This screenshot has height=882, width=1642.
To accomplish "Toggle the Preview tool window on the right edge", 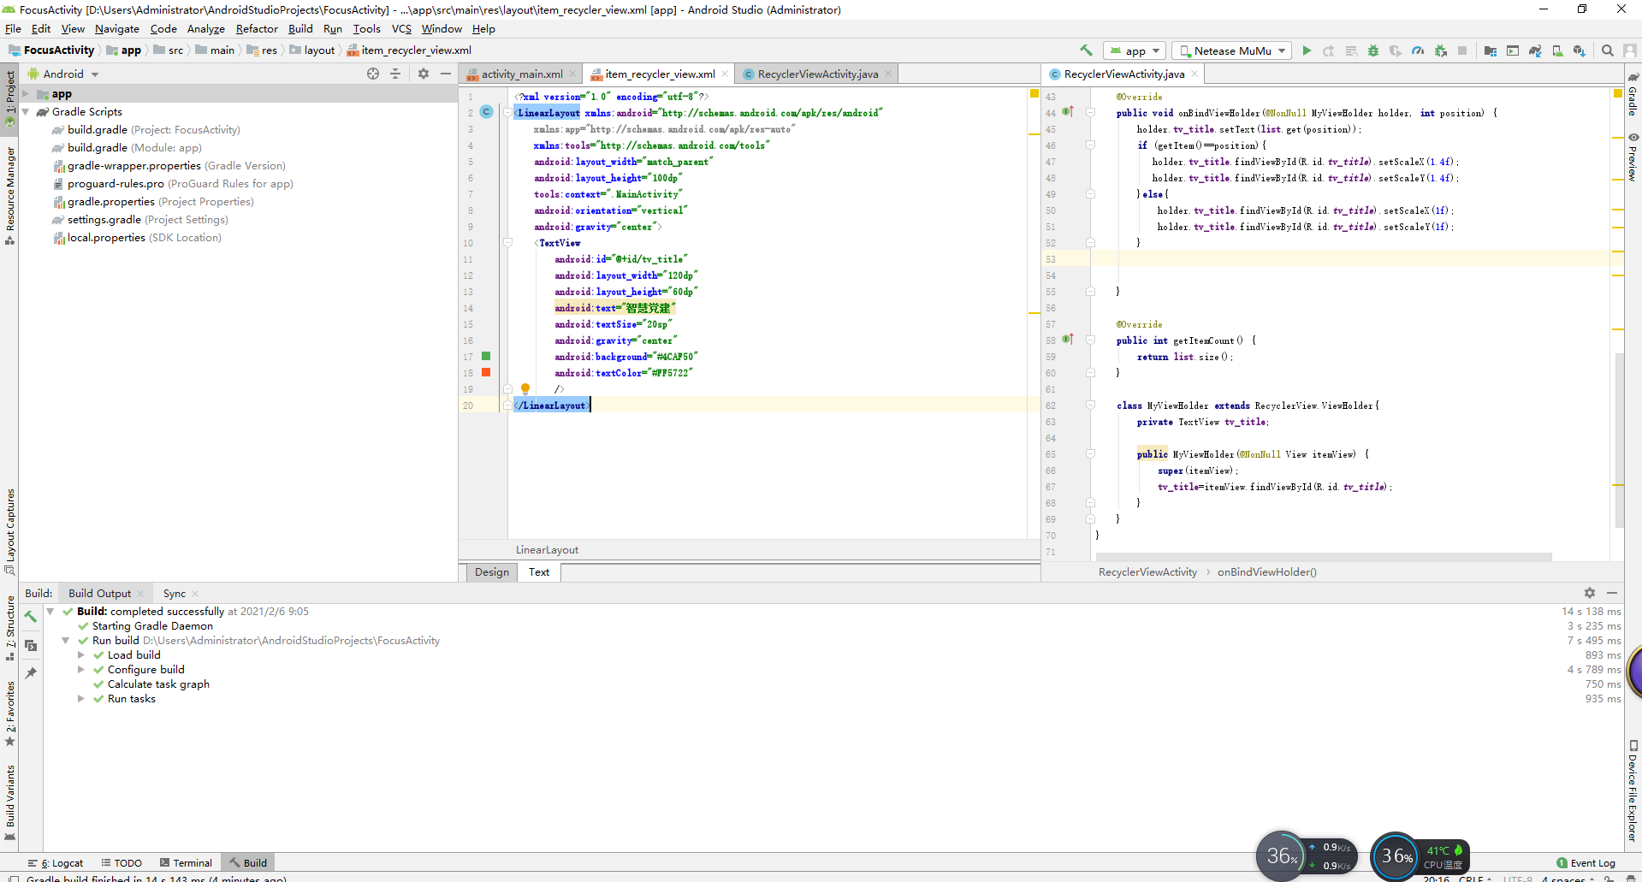I will tap(1633, 157).
